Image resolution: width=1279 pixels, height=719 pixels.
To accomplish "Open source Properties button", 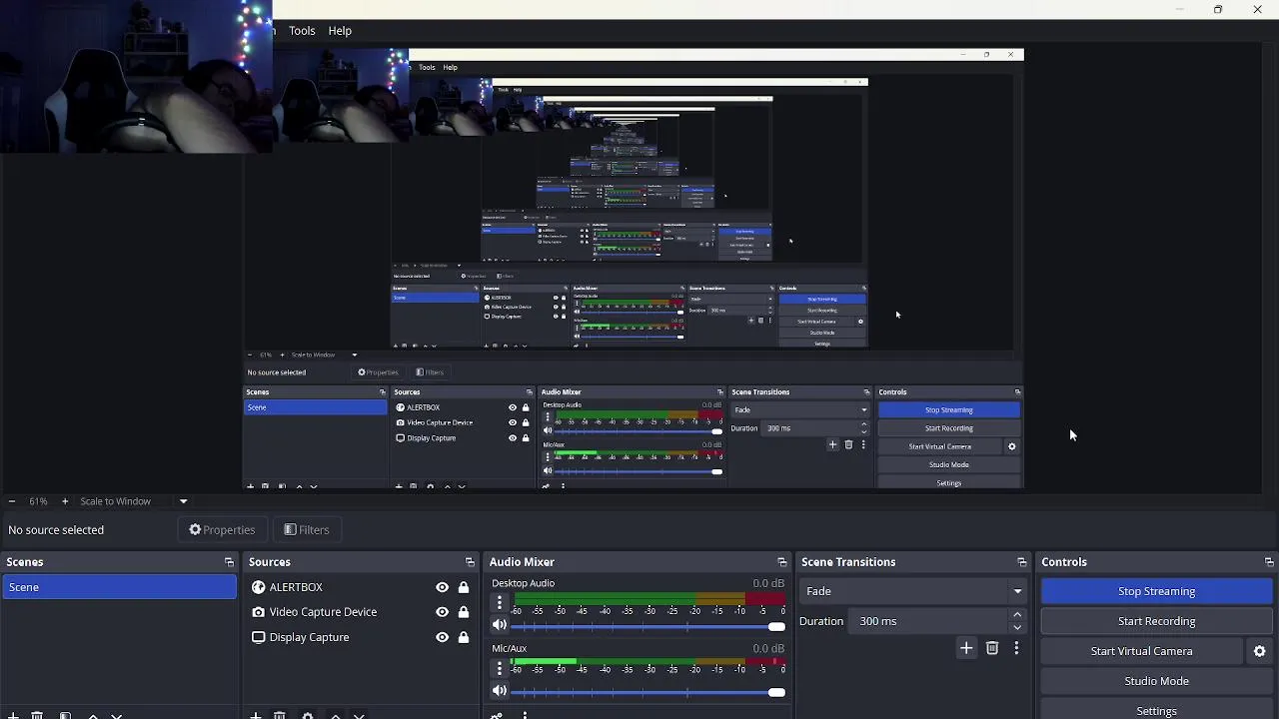I will [x=222, y=530].
